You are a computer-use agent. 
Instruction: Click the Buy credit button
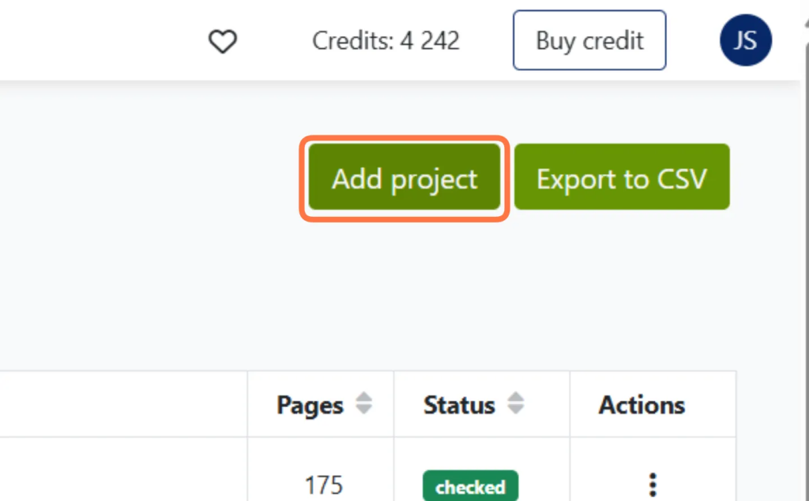click(589, 40)
